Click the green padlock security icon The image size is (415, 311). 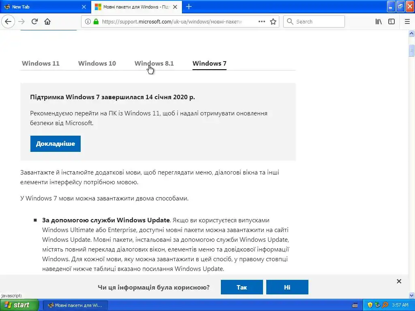[96, 21]
